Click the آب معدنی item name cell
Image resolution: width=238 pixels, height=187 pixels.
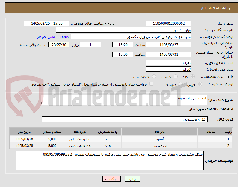(x=159, y=146)
